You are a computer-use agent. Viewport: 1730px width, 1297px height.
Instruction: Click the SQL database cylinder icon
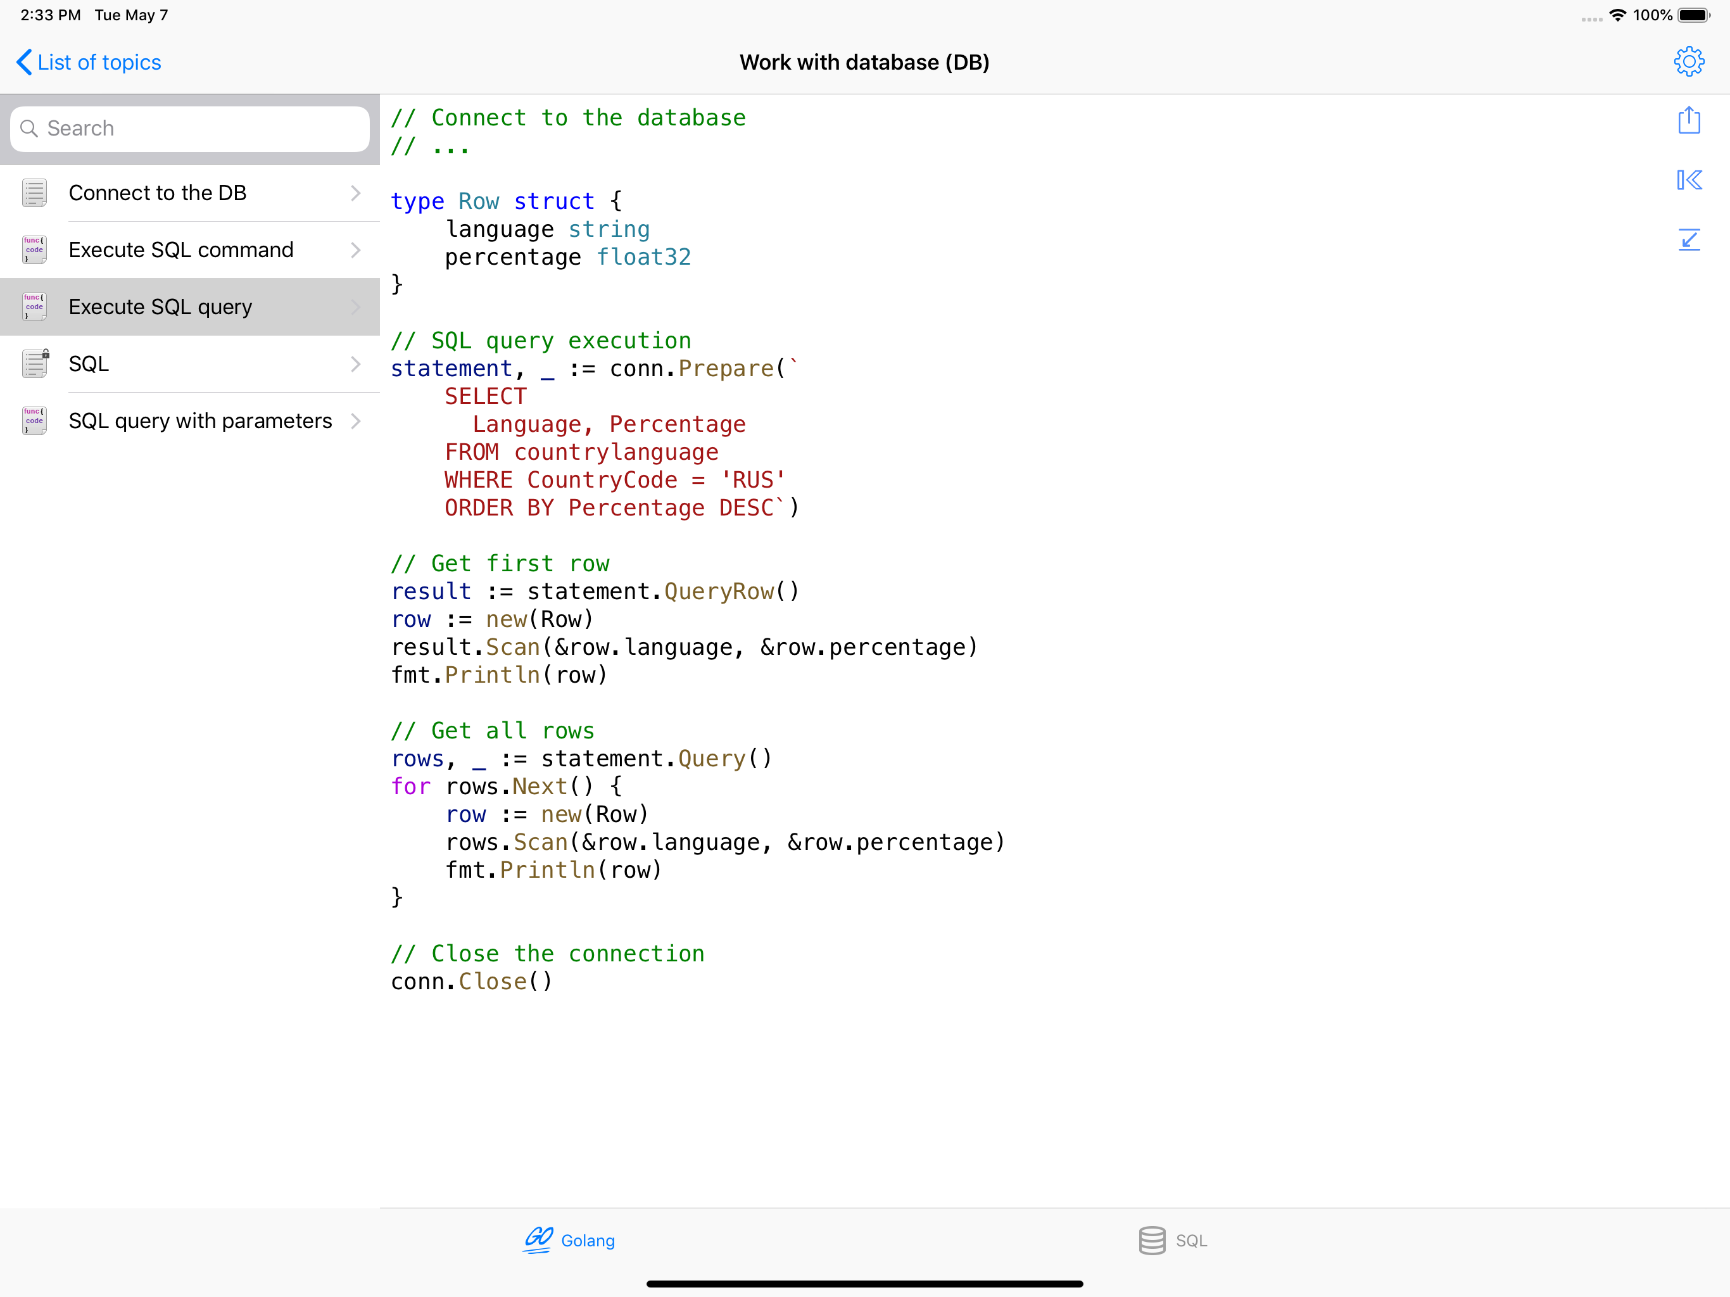pos(1151,1240)
